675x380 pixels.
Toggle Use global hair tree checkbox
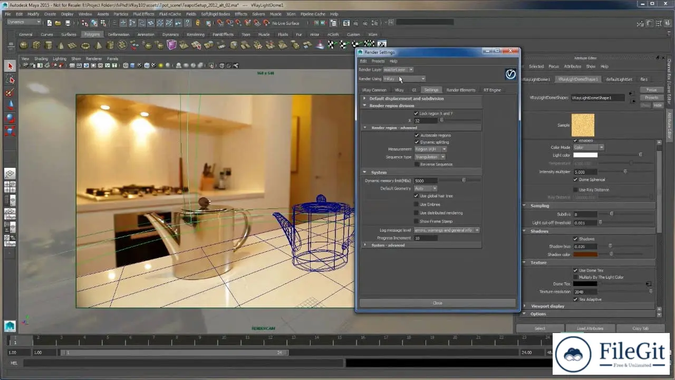416,196
